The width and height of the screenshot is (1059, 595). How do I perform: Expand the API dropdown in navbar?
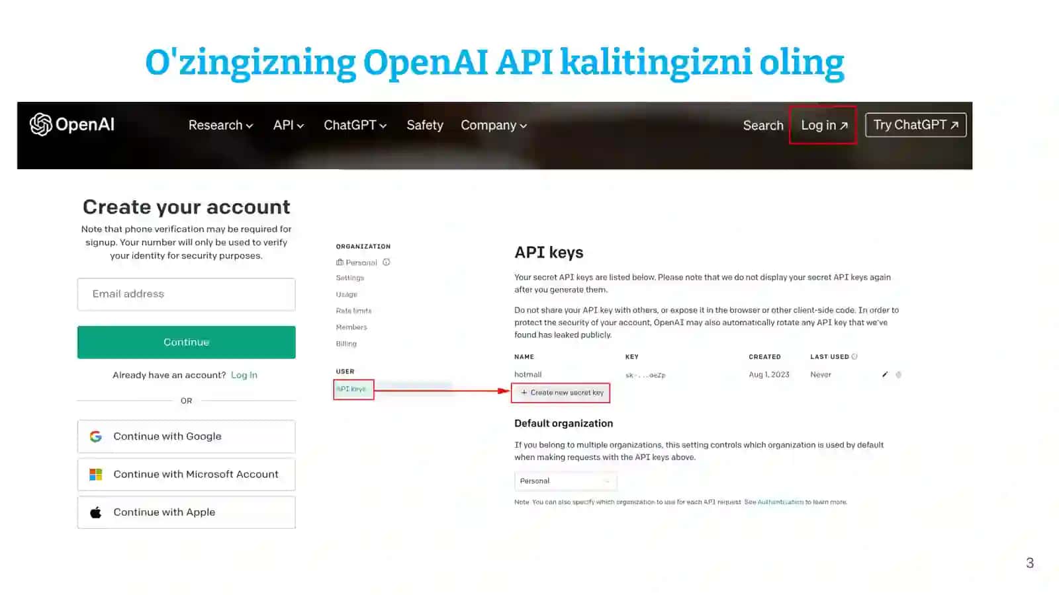pyautogui.click(x=289, y=125)
